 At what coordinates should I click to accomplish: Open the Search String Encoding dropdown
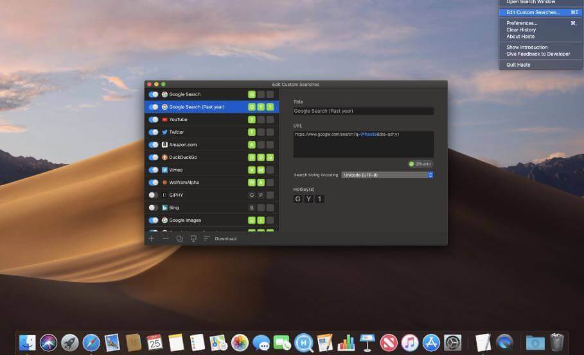pyautogui.click(x=387, y=175)
